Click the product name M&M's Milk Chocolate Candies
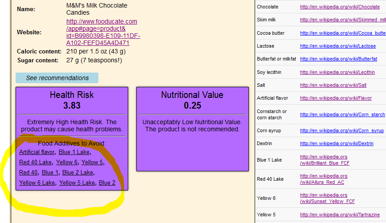Image resolution: width=386 pixels, height=223 pixels. coord(97,9)
